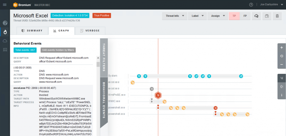Click the 648 events hidden by filters badge
286x136 pixels.
(58, 50)
